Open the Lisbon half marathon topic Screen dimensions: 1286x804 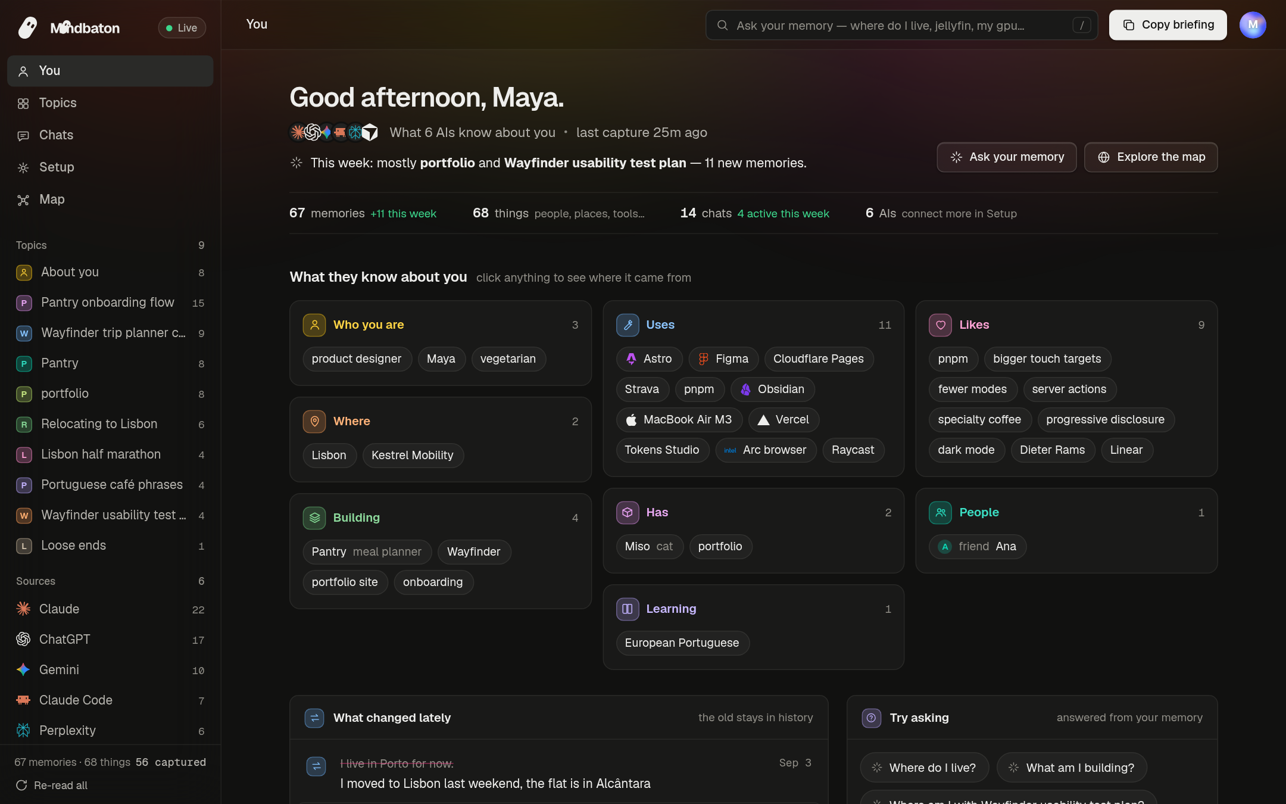pyautogui.click(x=110, y=455)
